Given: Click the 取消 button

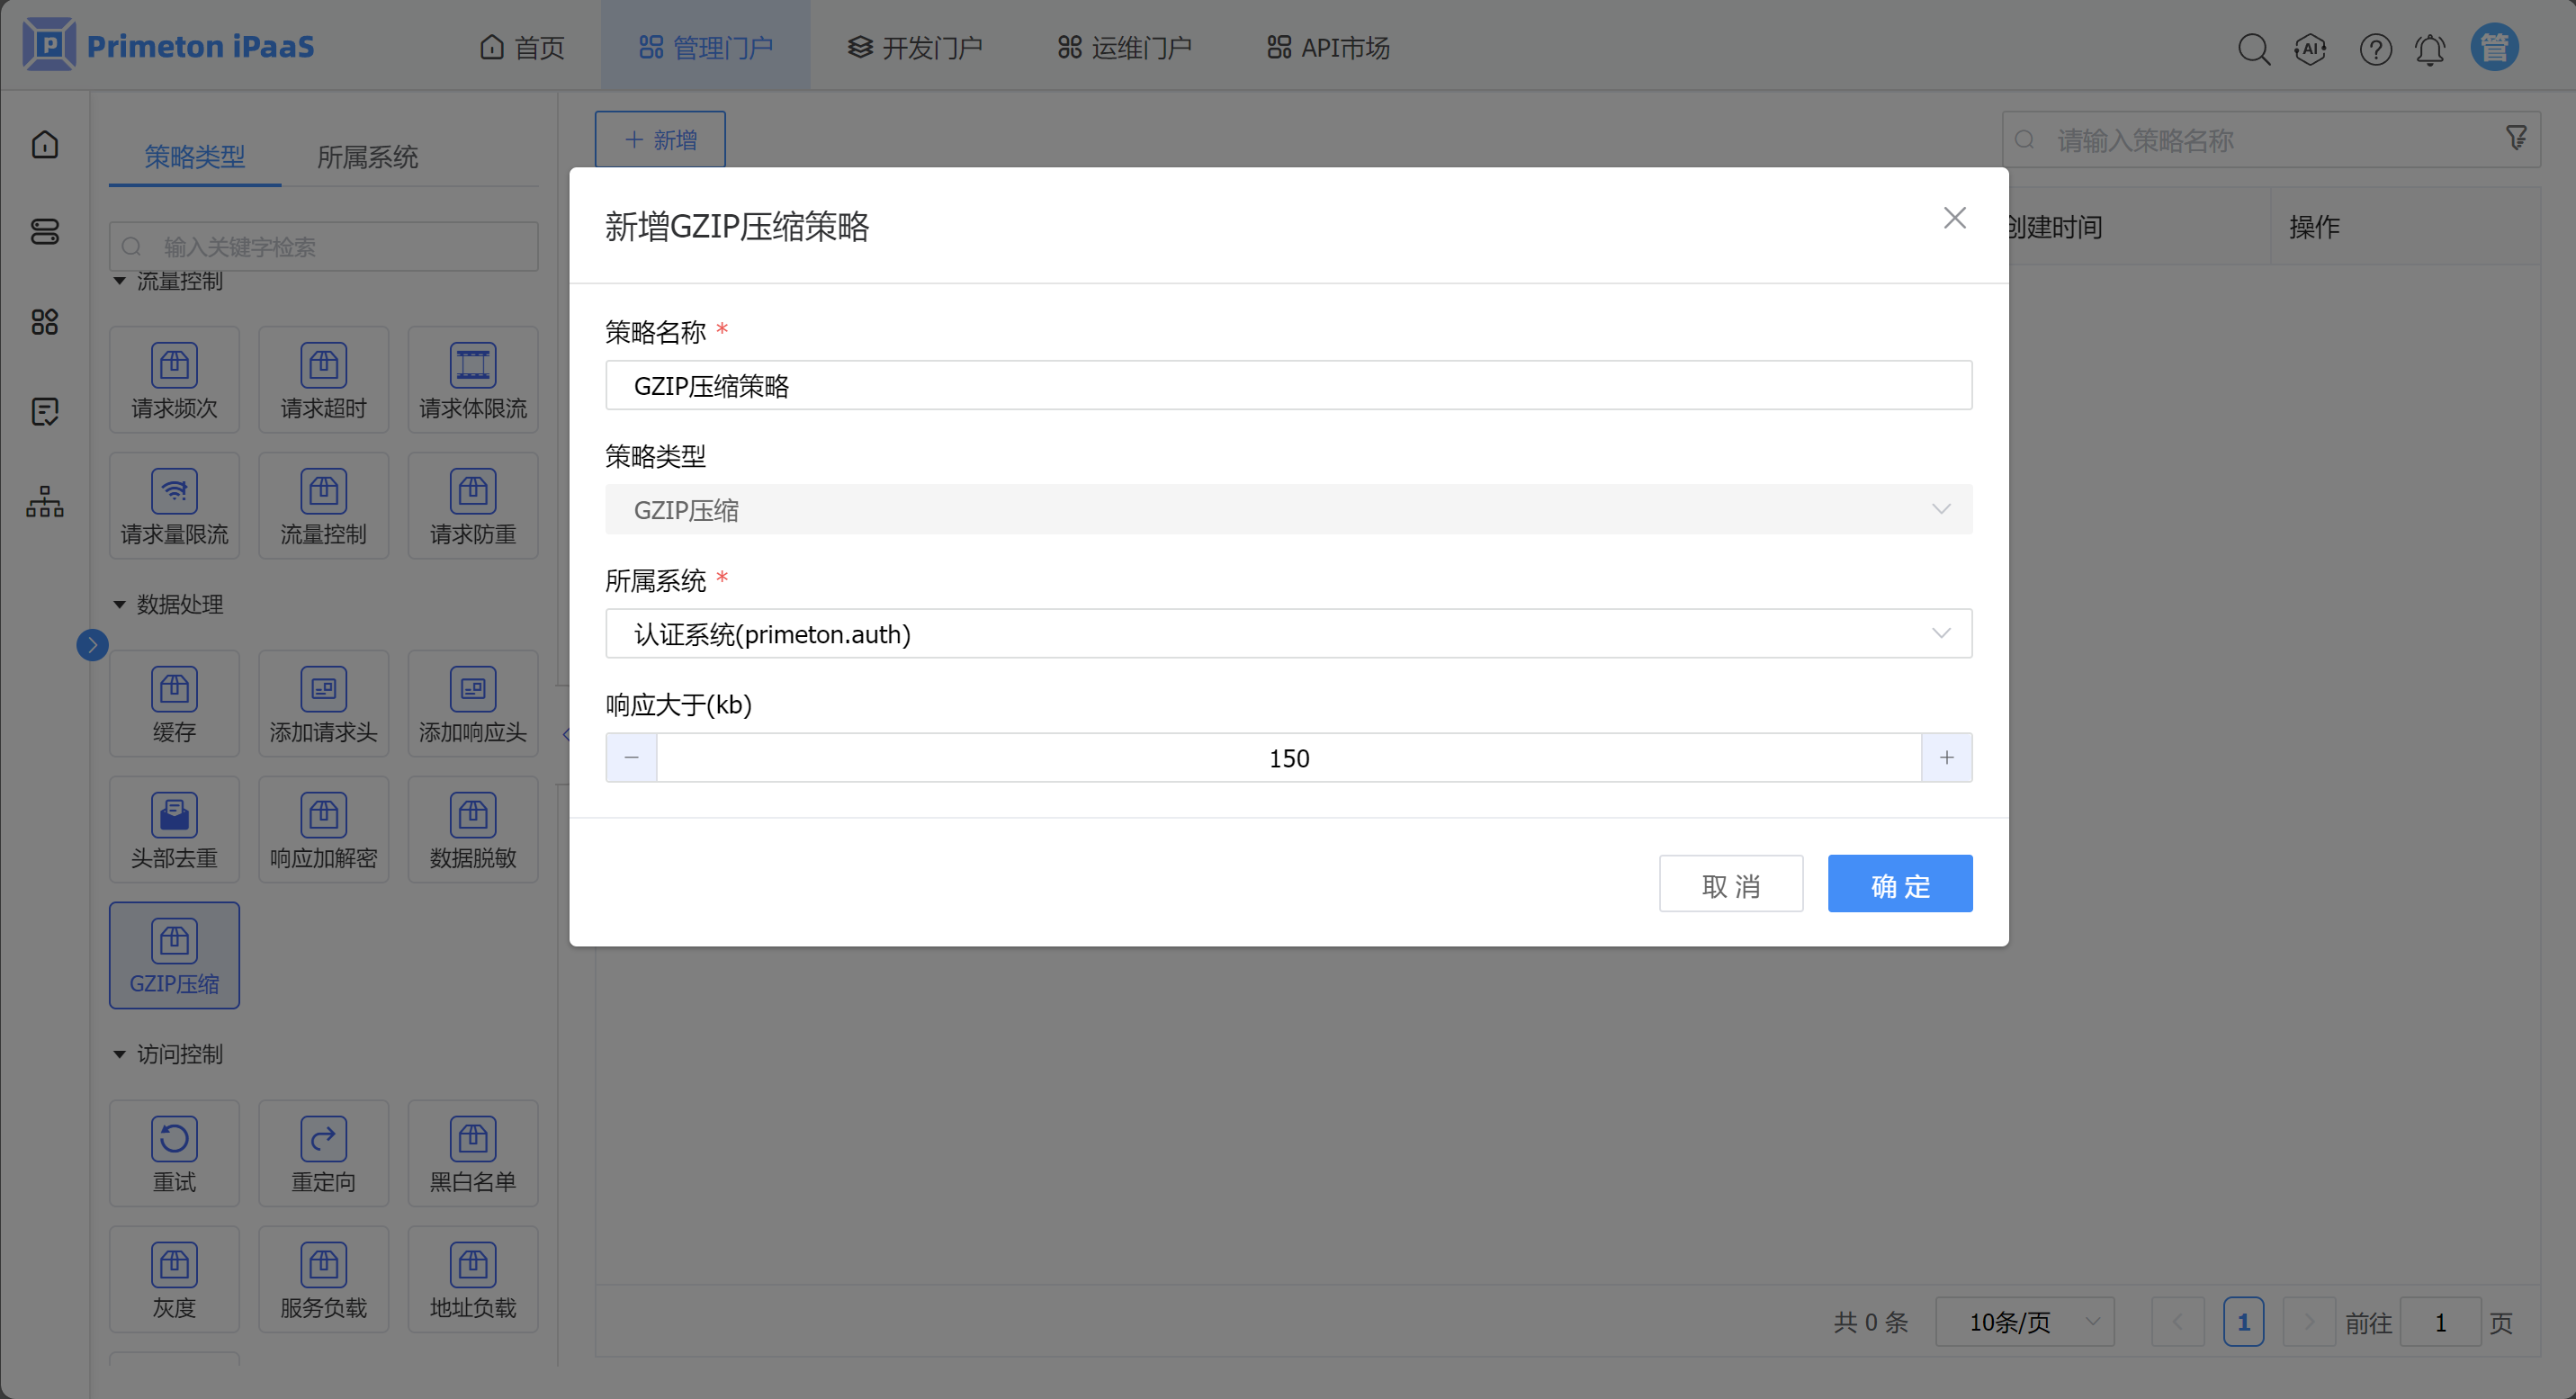Looking at the screenshot, I should [x=1730, y=884].
